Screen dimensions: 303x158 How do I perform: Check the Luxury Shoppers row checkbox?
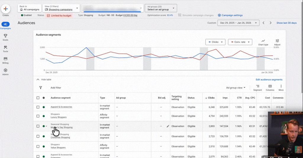point(38,116)
